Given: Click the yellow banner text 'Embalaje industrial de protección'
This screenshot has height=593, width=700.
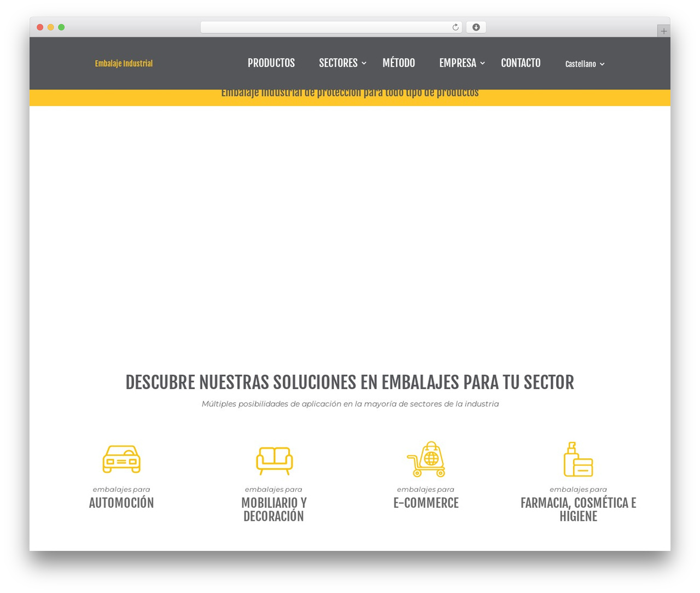Looking at the screenshot, I should [x=350, y=93].
